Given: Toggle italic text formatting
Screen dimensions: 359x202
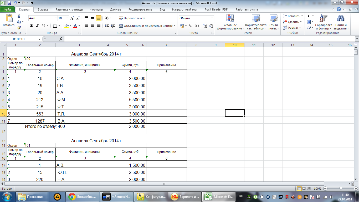Looking at the screenshot, I should click(38, 26).
